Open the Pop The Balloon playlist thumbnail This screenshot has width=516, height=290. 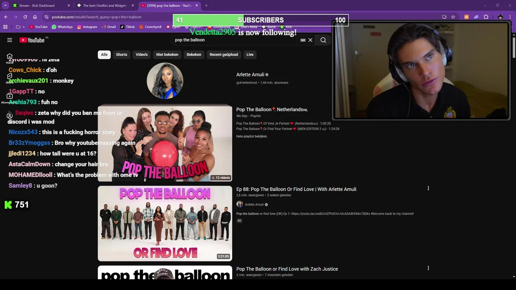(x=165, y=143)
